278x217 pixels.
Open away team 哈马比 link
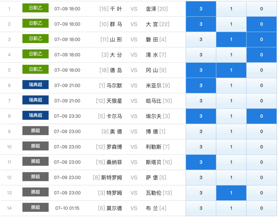pos(154,101)
